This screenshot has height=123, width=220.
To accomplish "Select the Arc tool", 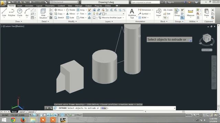I will point(27,13).
